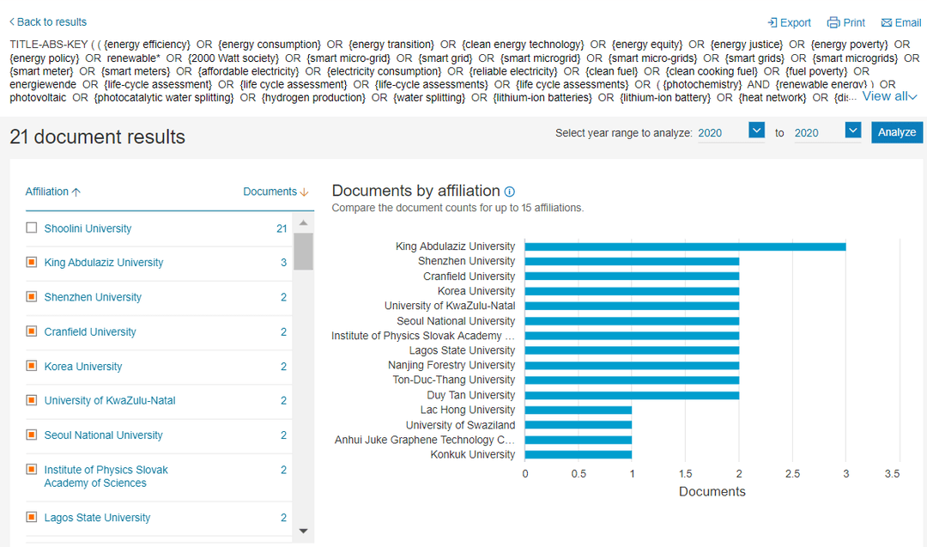Open Institute of Physics Slovak Academy link
The height and width of the screenshot is (547, 927).
pos(106,476)
